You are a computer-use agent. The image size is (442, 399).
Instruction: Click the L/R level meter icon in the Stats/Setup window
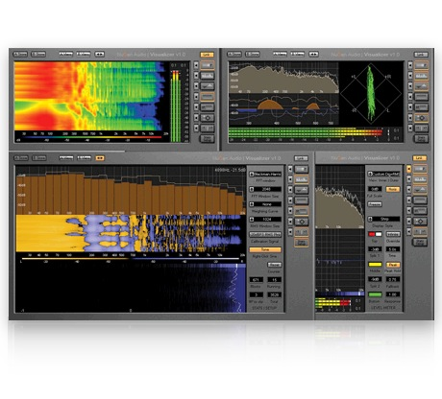(x=302, y=232)
